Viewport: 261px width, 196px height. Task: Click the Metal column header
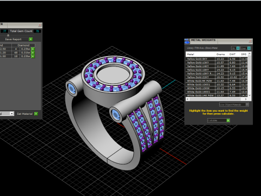(x=201, y=54)
